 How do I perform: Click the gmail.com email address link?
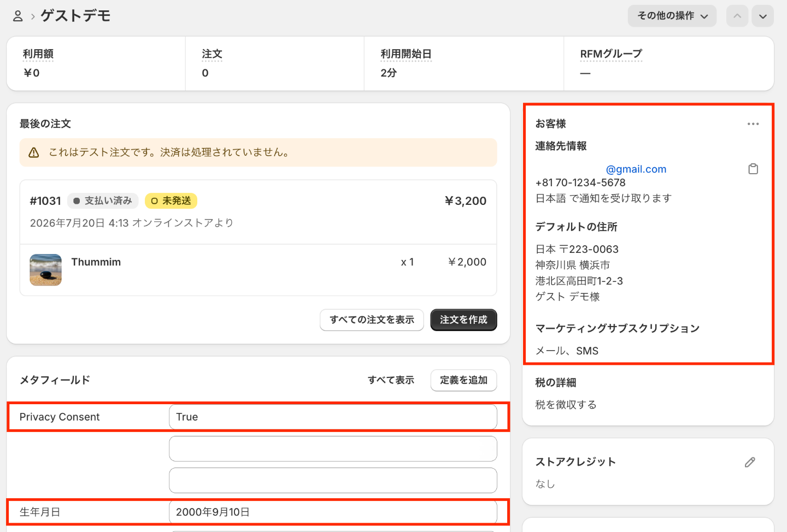click(x=636, y=169)
